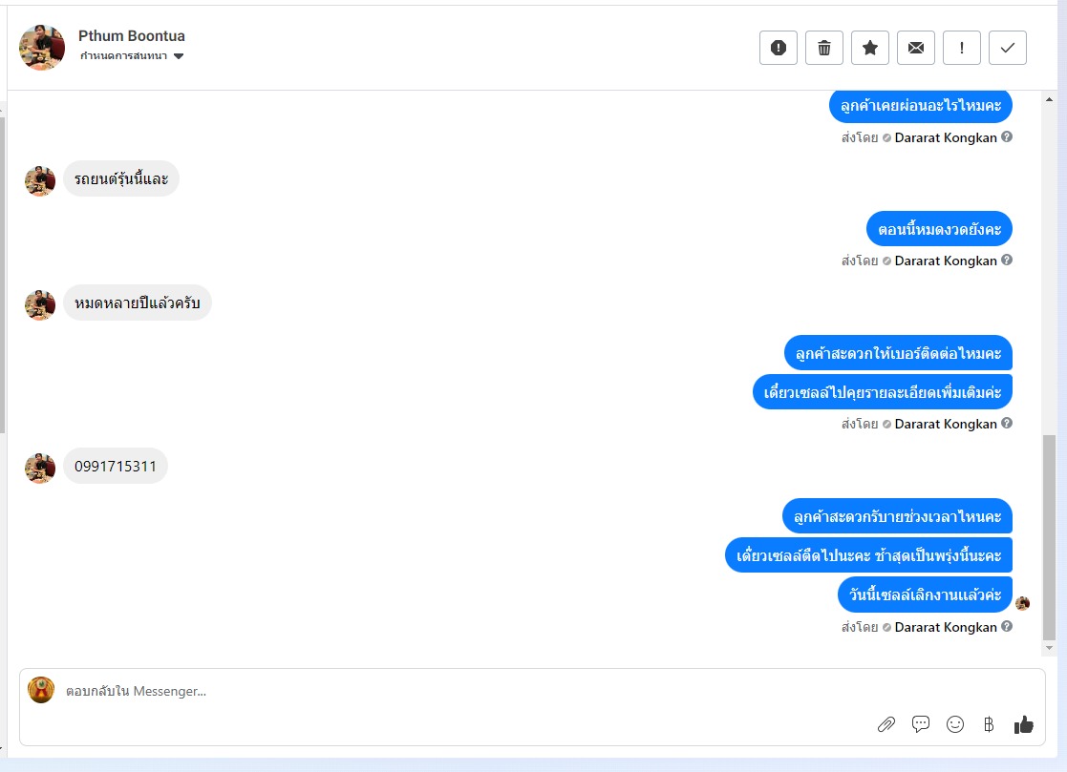1067x772 pixels.
Task: Open the payment baht symbol icon
Action: pos(989,724)
